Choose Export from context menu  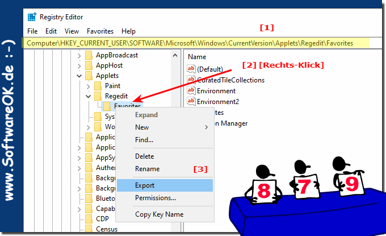tap(165, 185)
